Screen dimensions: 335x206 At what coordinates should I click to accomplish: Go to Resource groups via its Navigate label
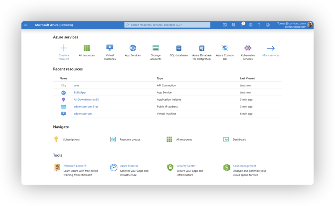pyautogui.click(x=130, y=140)
